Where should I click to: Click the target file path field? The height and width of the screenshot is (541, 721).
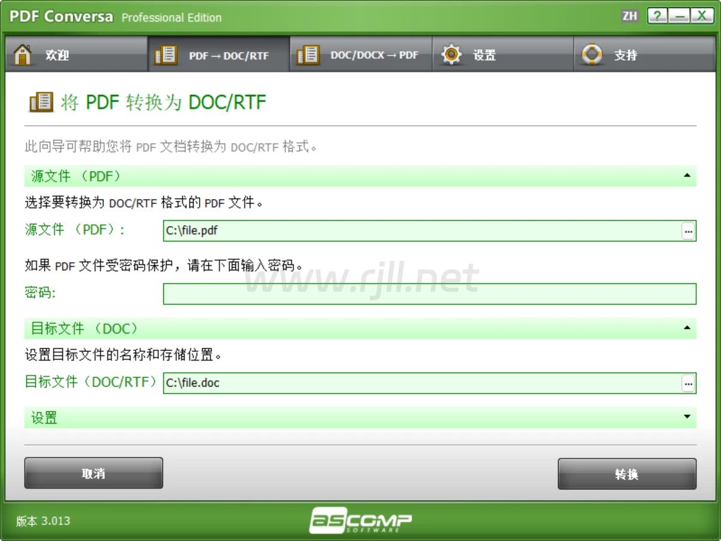(421, 383)
